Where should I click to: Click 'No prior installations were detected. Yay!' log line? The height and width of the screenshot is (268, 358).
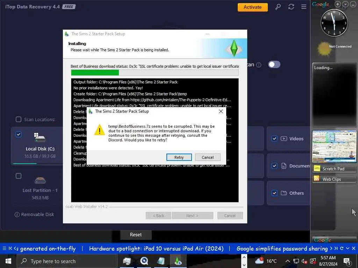pyautogui.click(x=108, y=88)
